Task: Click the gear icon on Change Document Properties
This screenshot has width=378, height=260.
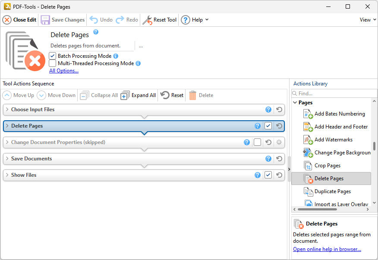Action: [x=279, y=142]
